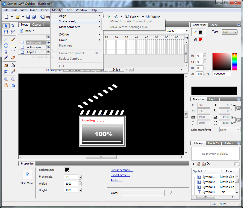Select the Eyedropper tool
243x208 pixels.
pos(13,71)
